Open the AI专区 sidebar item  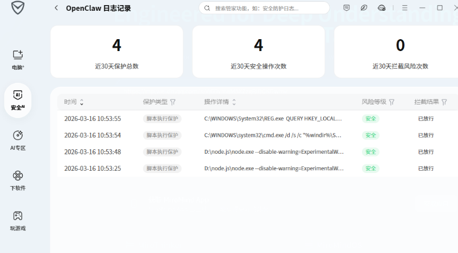coord(18,140)
